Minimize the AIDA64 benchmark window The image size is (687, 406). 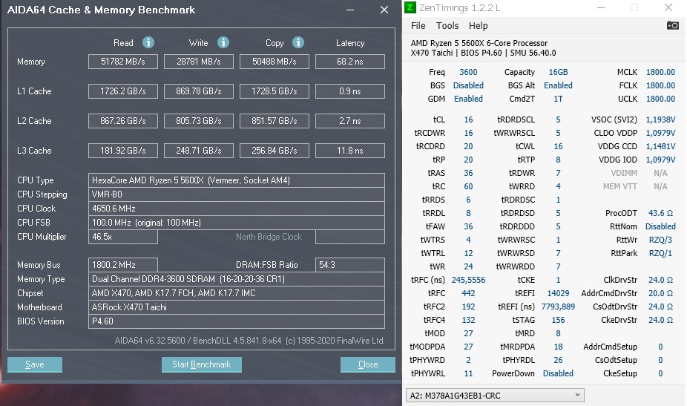[350, 10]
